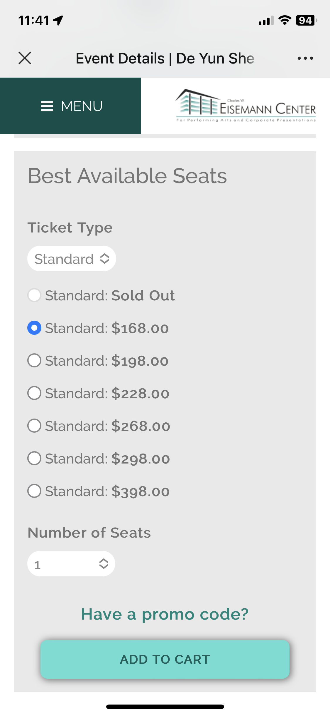
Task: Tap the location arrow beside the time
Action: point(58,21)
